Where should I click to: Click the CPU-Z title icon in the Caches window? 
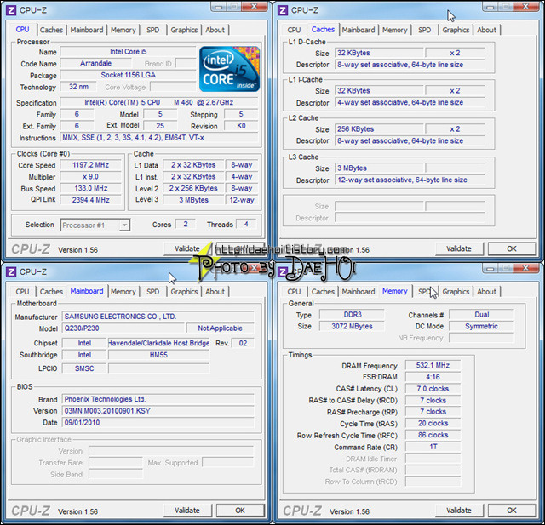pyautogui.click(x=283, y=10)
